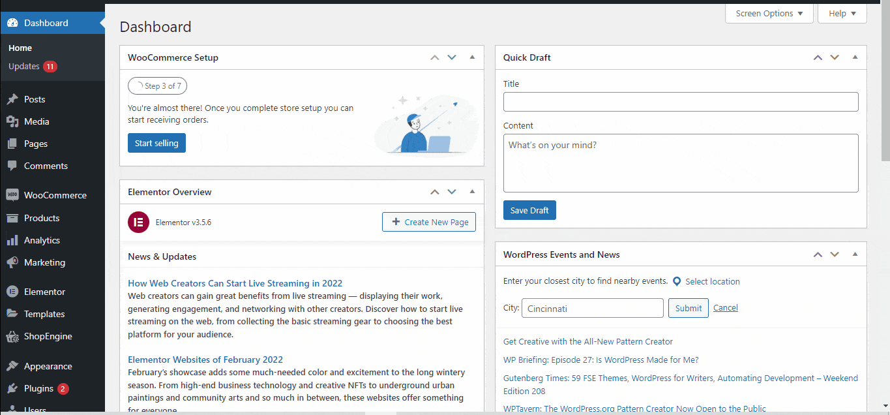Move Elementor Overview panel up
This screenshot has height=415, width=890.
435,192
